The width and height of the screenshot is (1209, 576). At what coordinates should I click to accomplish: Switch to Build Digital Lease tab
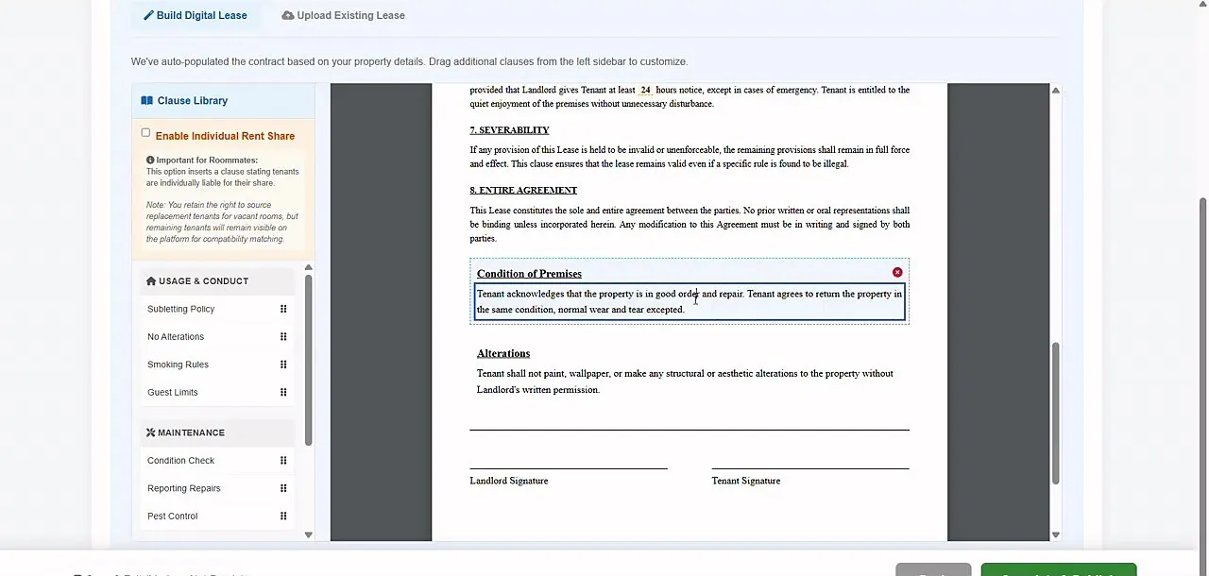coord(196,15)
